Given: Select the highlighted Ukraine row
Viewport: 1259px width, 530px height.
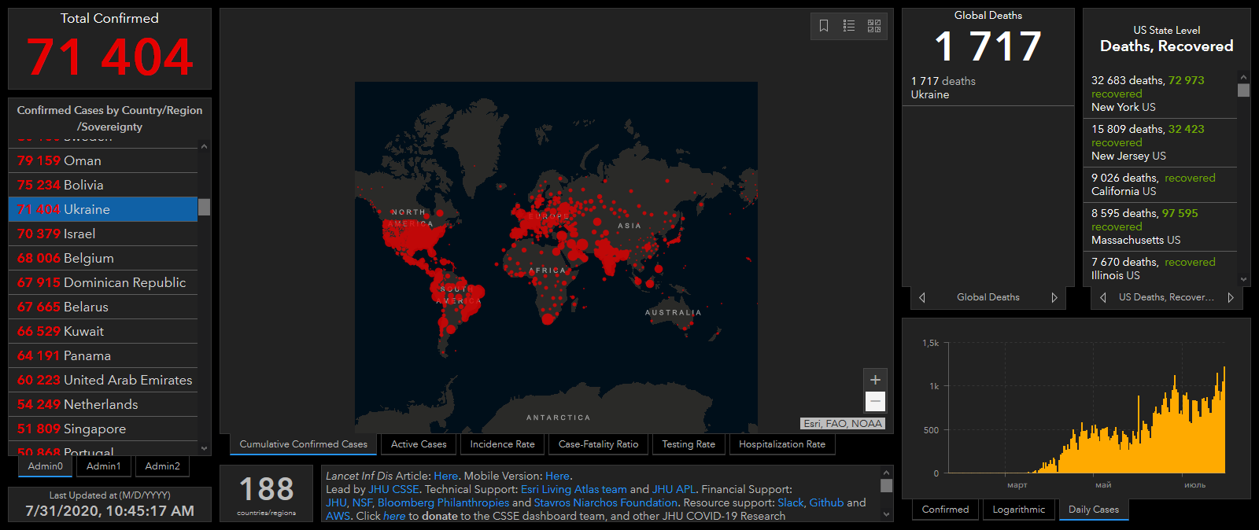Looking at the screenshot, I should [x=103, y=209].
